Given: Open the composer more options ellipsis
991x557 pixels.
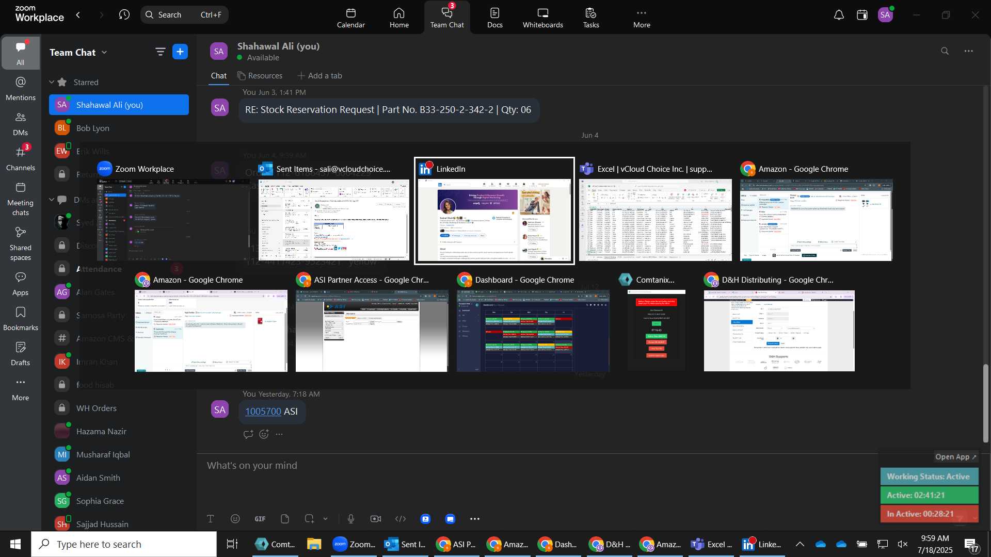Looking at the screenshot, I should (475, 519).
